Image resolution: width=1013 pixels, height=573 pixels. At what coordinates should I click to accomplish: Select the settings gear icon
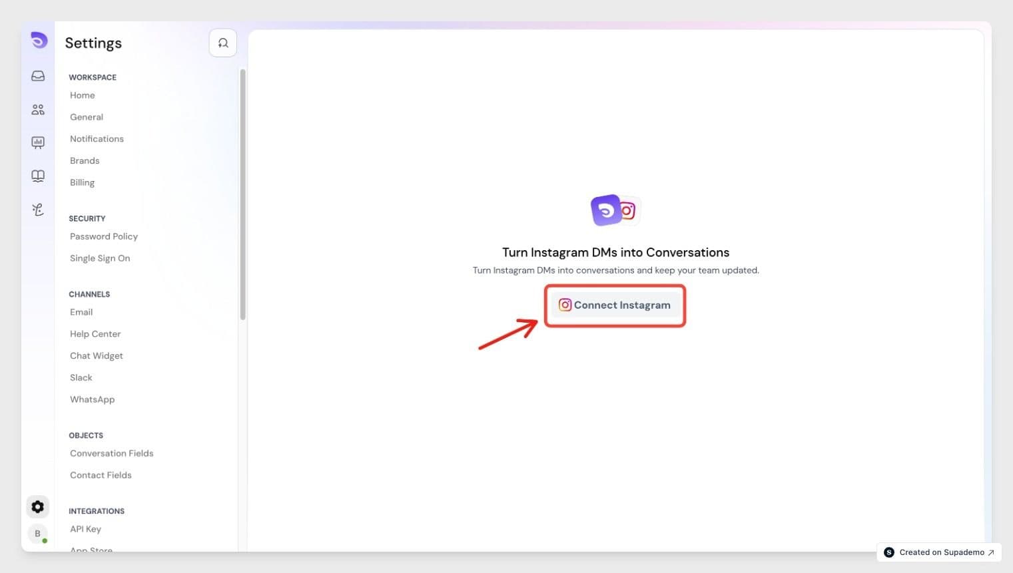[38, 506]
